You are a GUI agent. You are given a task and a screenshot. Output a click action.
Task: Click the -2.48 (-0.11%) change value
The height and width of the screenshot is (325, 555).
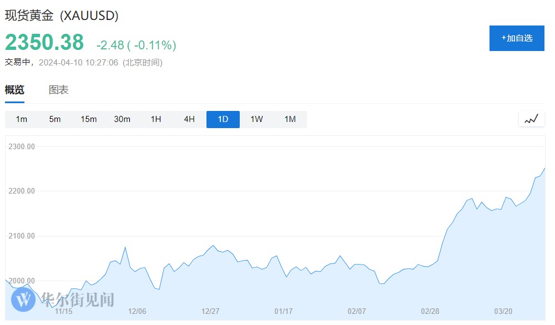tap(136, 45)
